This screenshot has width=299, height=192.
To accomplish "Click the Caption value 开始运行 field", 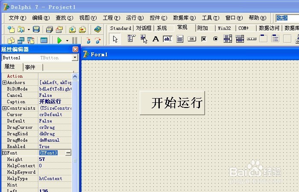I will coord(55,102).
